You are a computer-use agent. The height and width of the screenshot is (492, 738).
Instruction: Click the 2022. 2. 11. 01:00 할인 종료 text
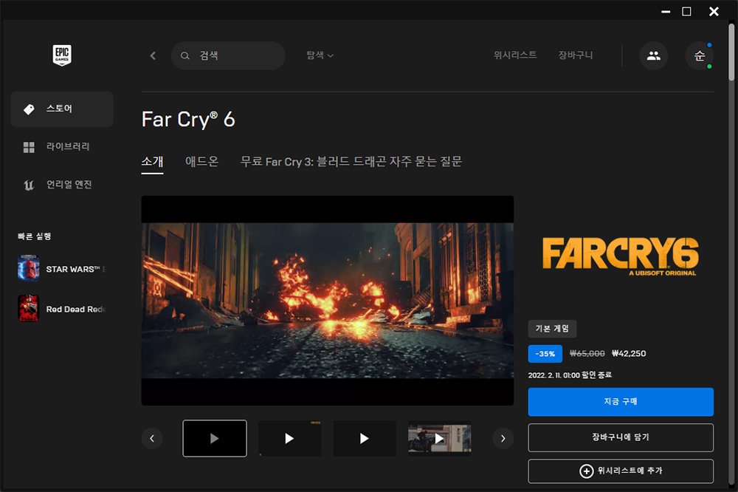click(x=570, y=375)
